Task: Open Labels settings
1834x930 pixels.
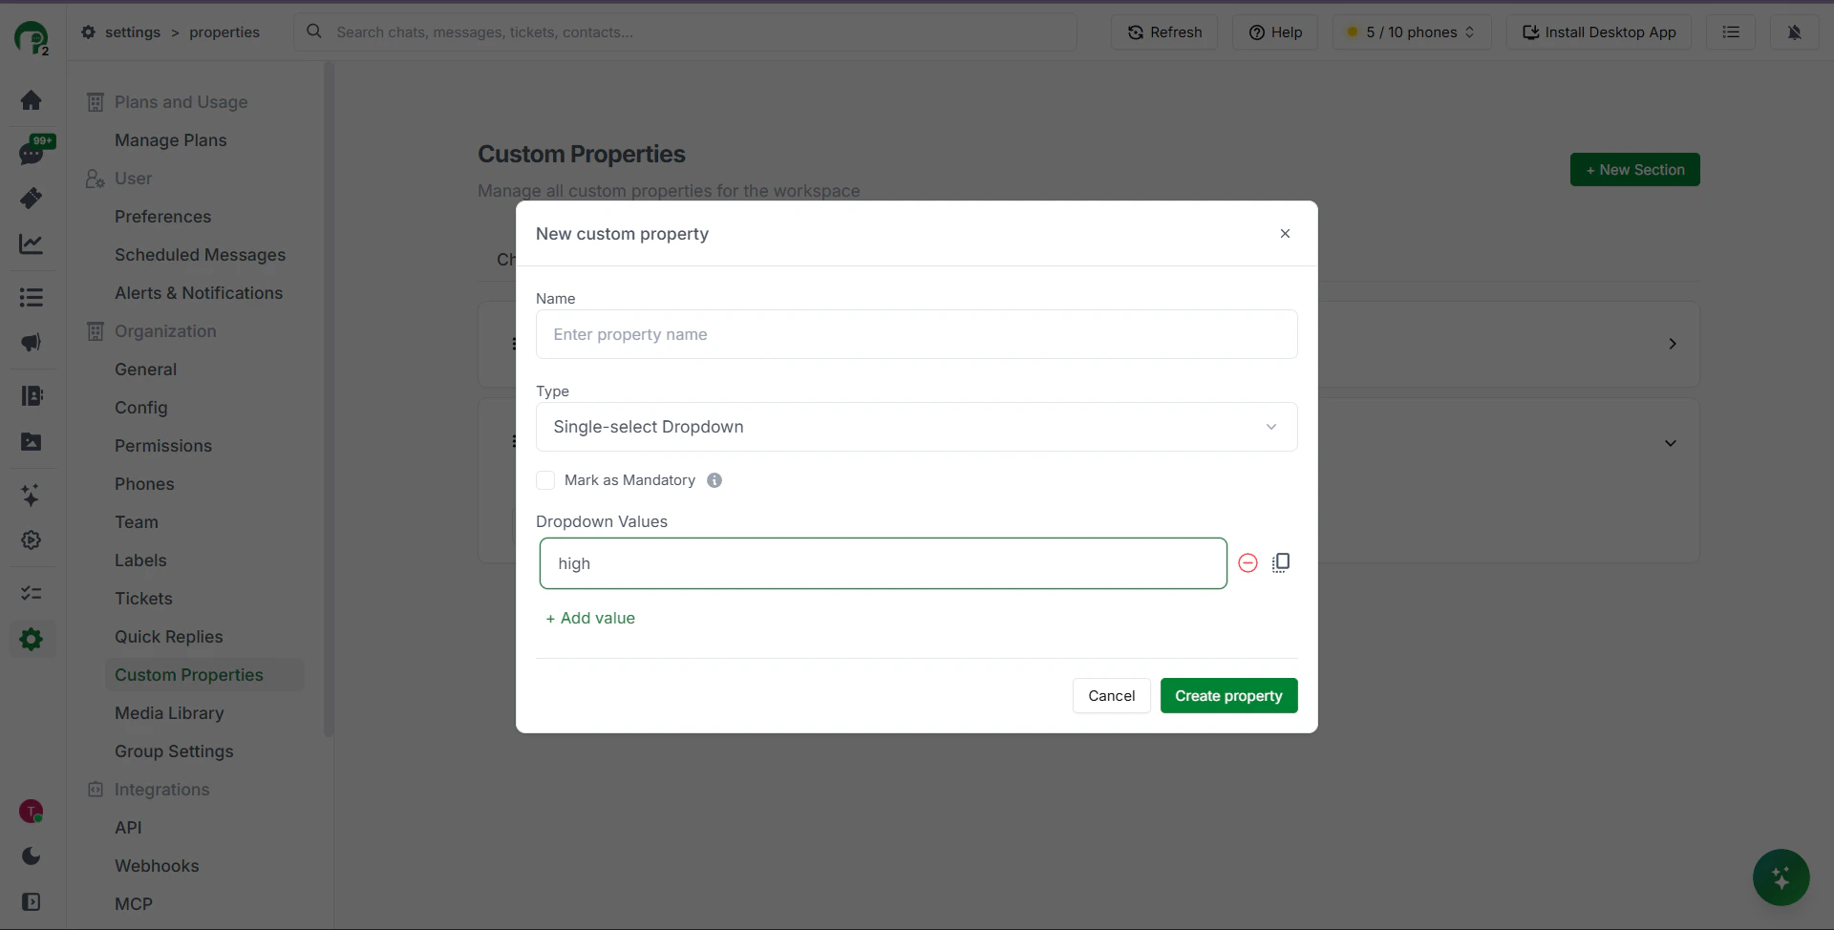Action: tap(140, 560)
